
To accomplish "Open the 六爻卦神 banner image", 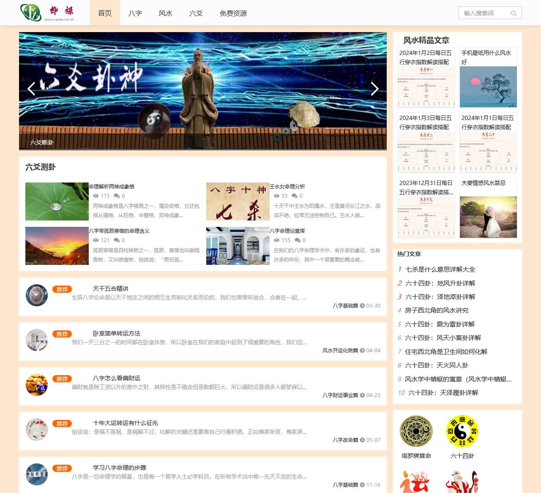I will point(203,91).
